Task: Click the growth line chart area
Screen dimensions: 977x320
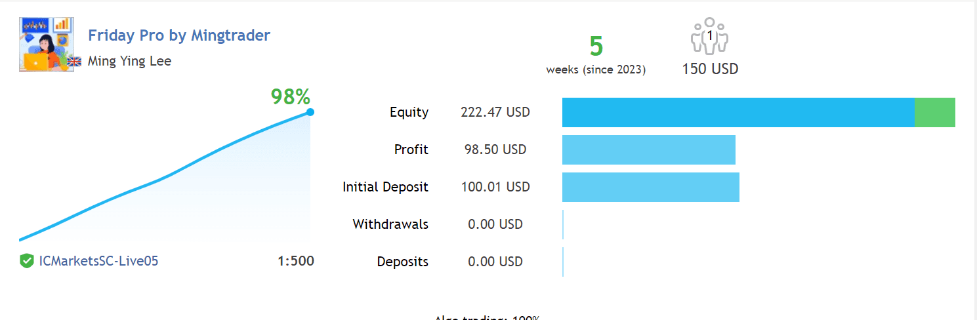Action: coord(164,190)
